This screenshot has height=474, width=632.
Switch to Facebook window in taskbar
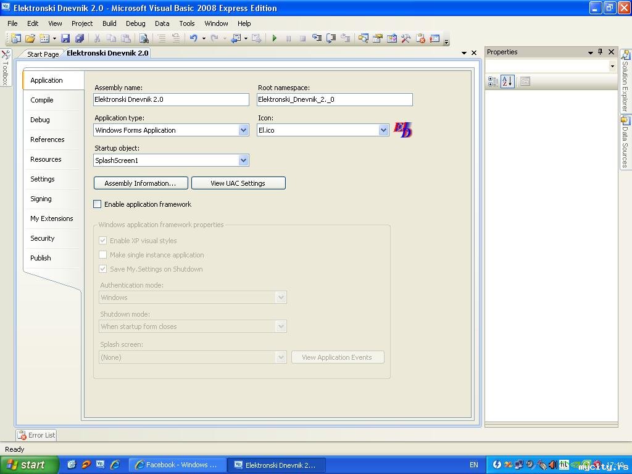pyautogui.click(x=177, y=465)
